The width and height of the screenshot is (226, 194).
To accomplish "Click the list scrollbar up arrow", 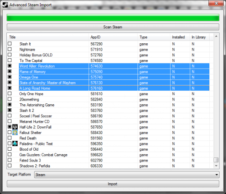I will tap(216, 37).
